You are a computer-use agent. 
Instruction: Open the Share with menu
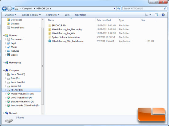click(x=53, y=15)
